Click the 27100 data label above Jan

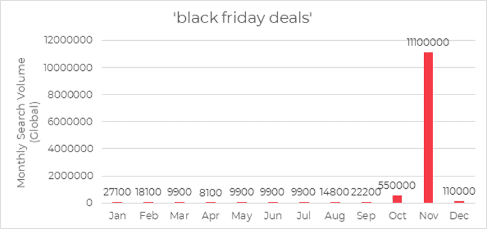tap(117, 192)
